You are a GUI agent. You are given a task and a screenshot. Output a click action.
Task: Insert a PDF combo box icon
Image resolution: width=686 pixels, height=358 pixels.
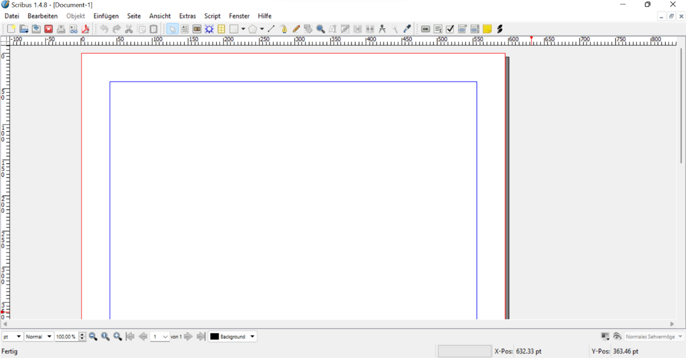(462, 29)
